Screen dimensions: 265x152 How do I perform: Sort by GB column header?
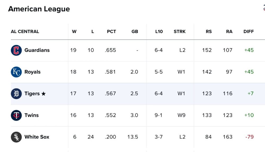[135, 31]
